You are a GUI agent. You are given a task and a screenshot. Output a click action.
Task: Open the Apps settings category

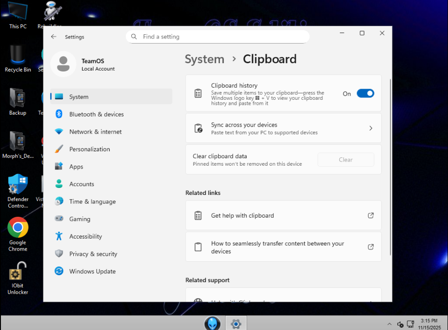coord(76,167)
